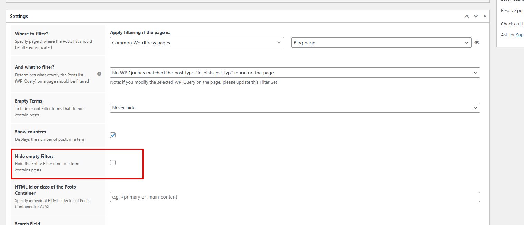Open the Blog page dropdown
The image size is (524, 225).
(381, 43)
